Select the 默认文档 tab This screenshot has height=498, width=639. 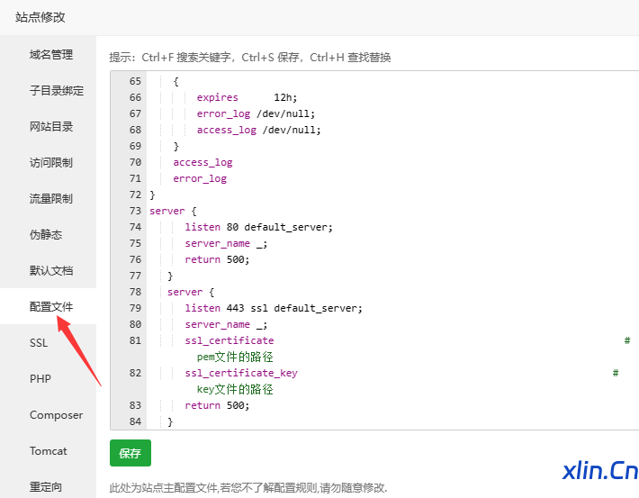(50, 271)
